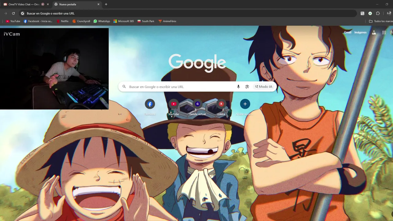Open the Facebook shortcut tile

(150, 107)
